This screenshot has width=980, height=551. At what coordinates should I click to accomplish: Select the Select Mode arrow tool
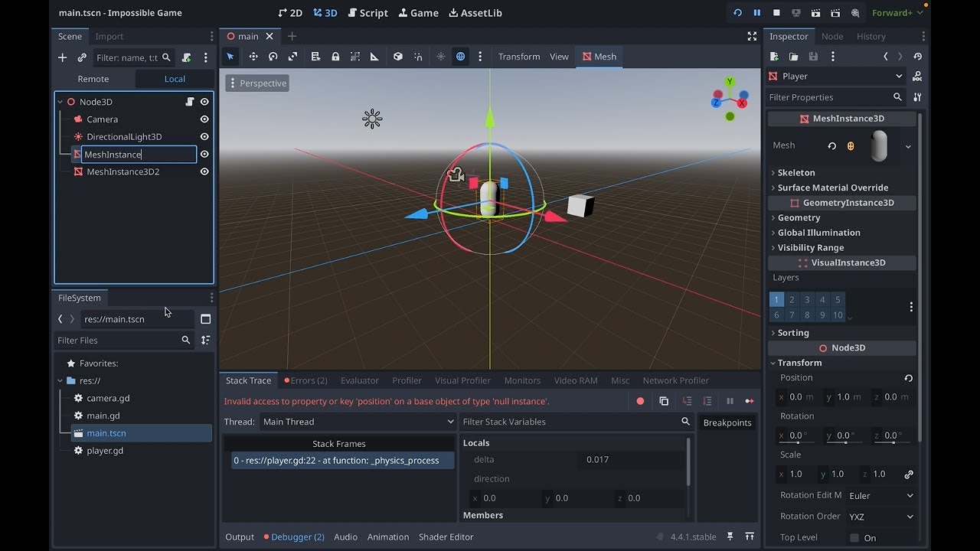click(x=230, y=57)
